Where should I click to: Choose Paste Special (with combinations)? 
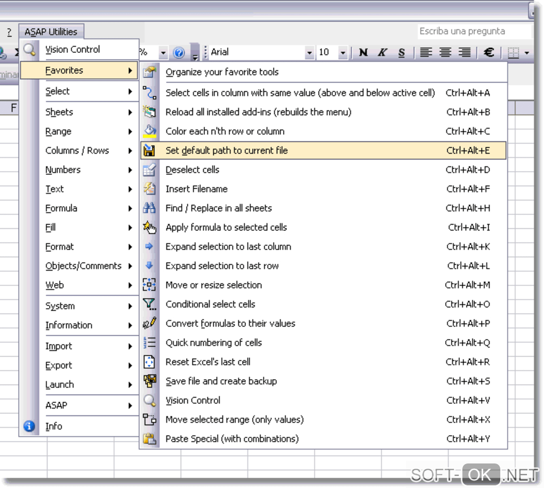pyautogui.click(x=323, y=439)
